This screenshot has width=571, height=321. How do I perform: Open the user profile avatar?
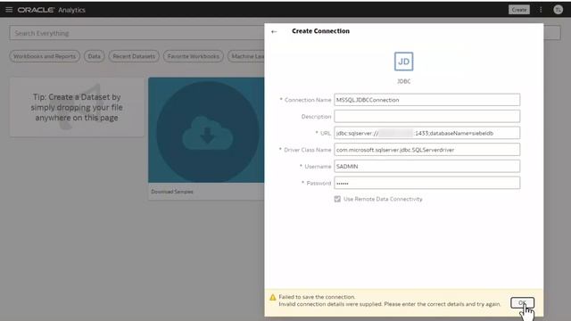[x=558, y=10]
